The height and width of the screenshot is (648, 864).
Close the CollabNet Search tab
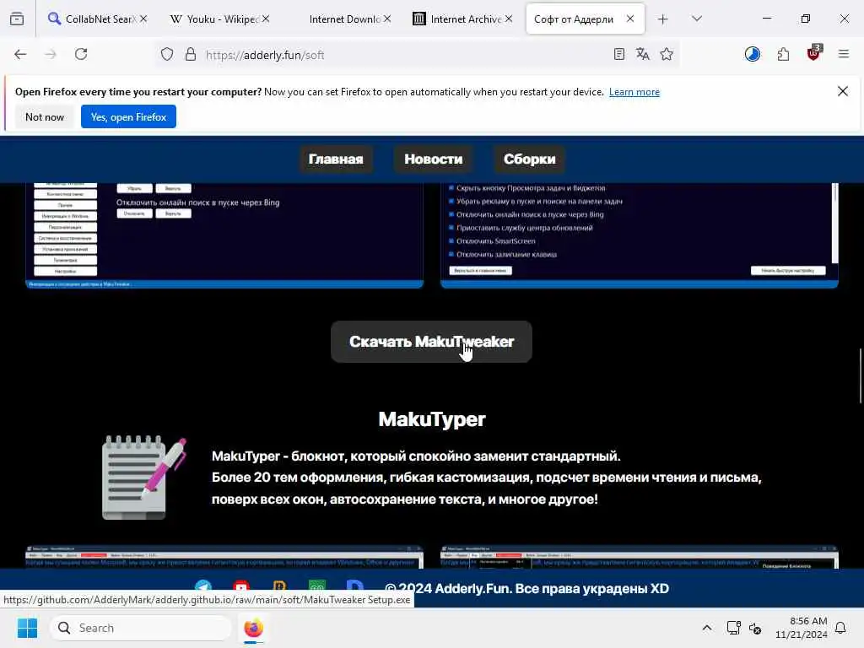tap(143, 19)
